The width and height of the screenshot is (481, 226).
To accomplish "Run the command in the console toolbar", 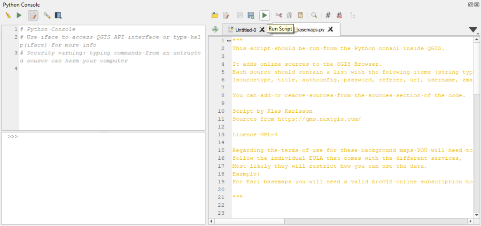I will click(19, 16).
